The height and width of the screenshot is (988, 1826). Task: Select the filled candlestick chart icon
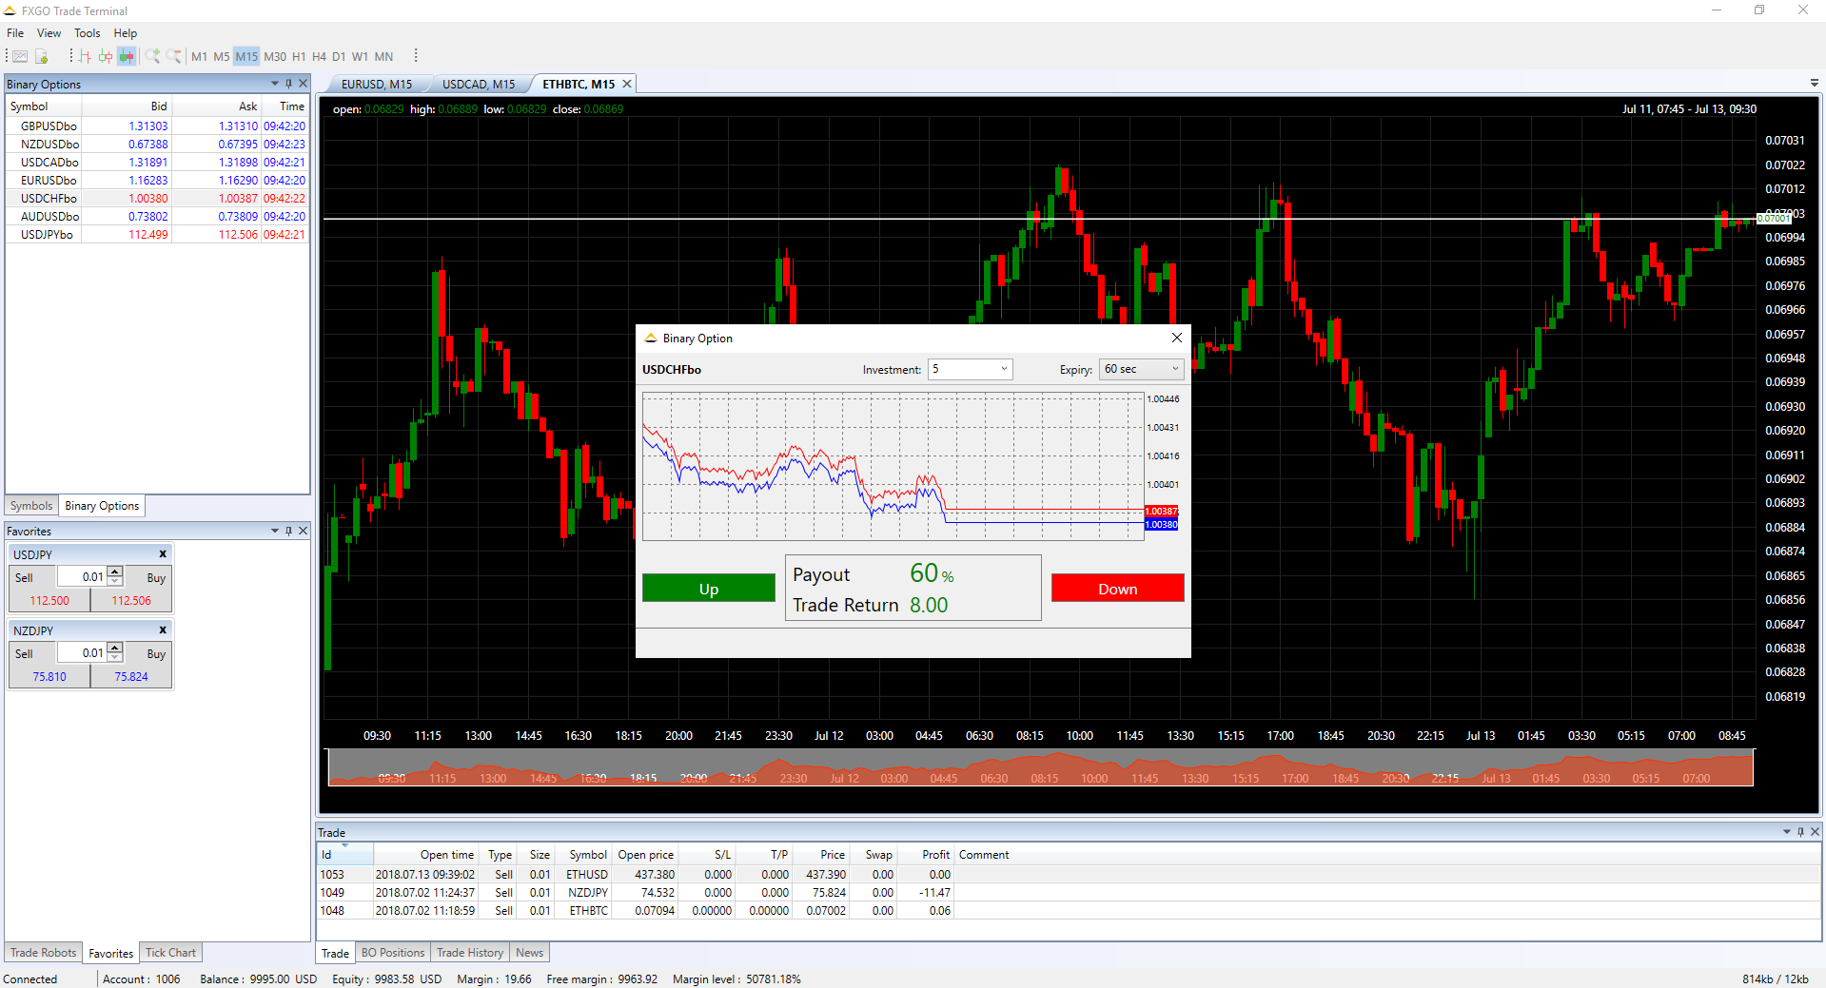127,57
